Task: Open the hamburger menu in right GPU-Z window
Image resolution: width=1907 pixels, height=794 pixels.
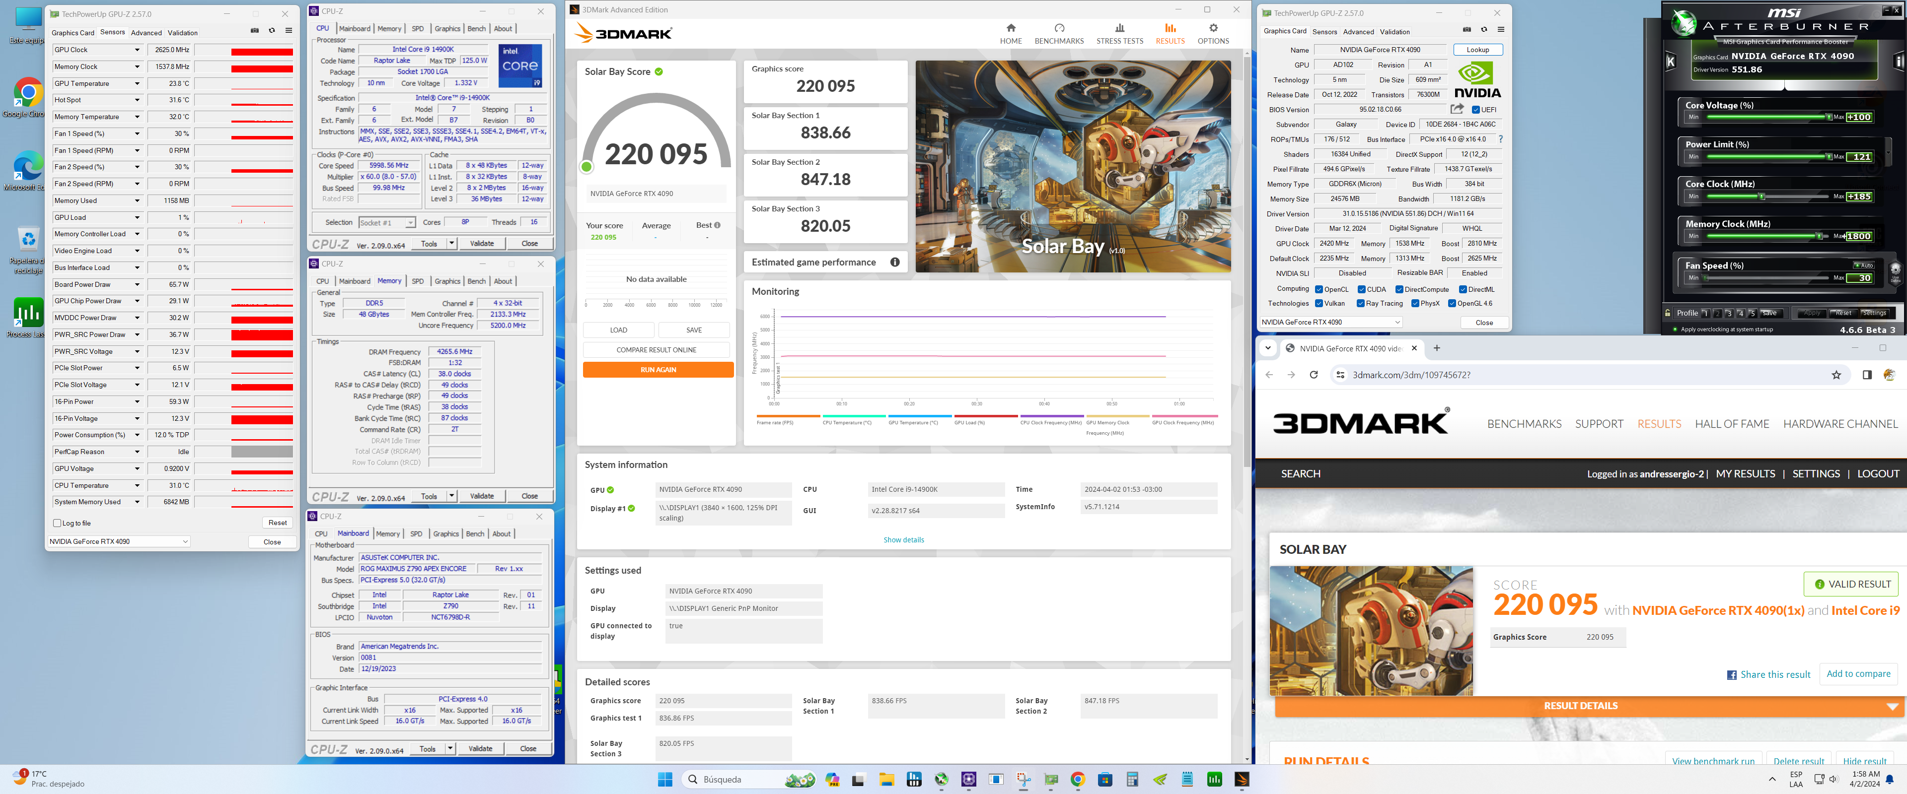Action: [1501, 30]
